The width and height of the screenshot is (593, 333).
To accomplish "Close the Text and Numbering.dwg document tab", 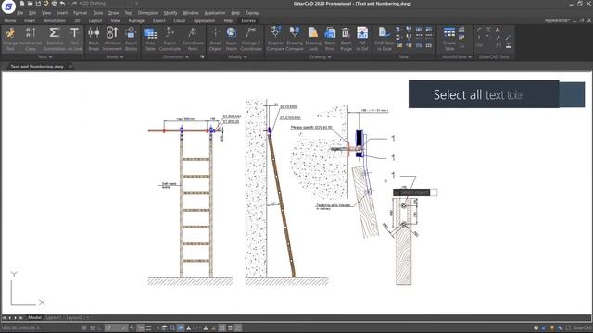I will [70, 67].
